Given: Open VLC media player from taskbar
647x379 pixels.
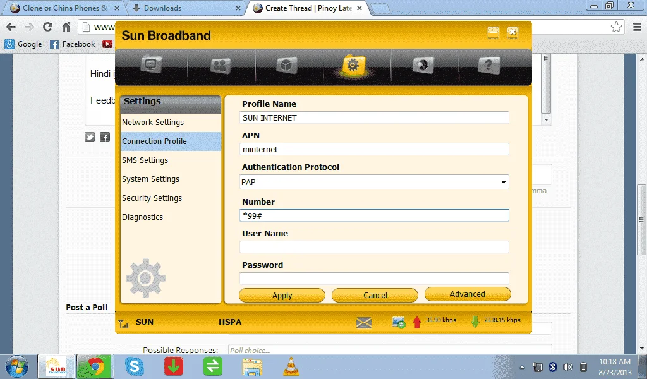Looking at the screenshot, I should [291, 366].
